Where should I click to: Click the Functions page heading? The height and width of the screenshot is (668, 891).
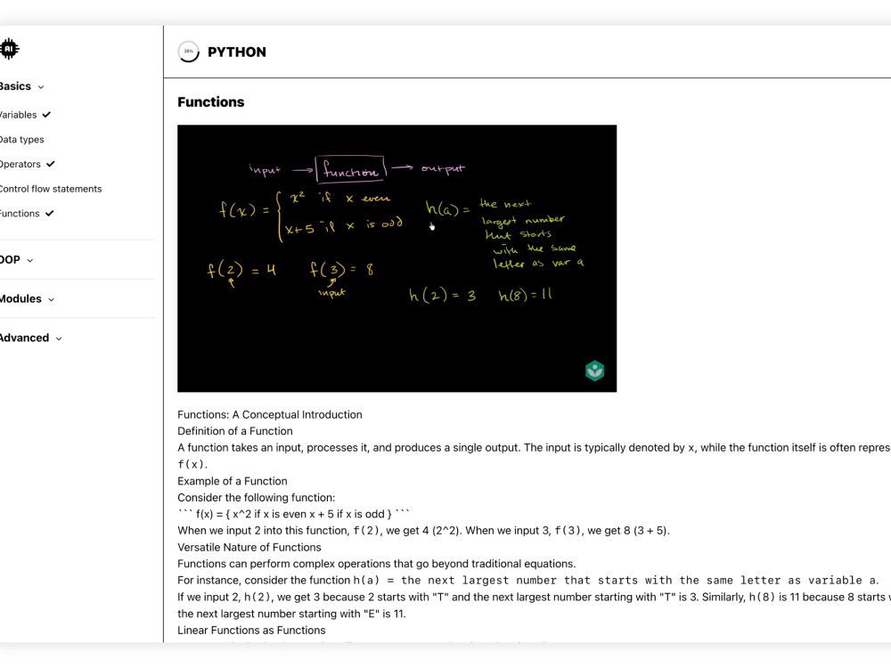211,102
